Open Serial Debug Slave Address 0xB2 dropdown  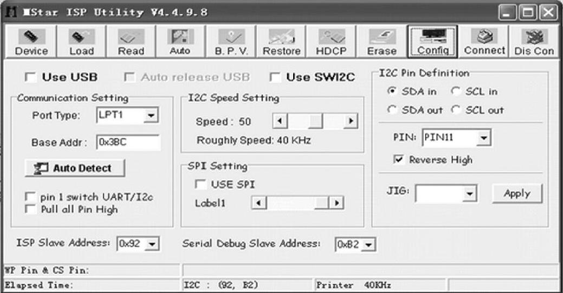pyautogui.click(x=368, y=245)
